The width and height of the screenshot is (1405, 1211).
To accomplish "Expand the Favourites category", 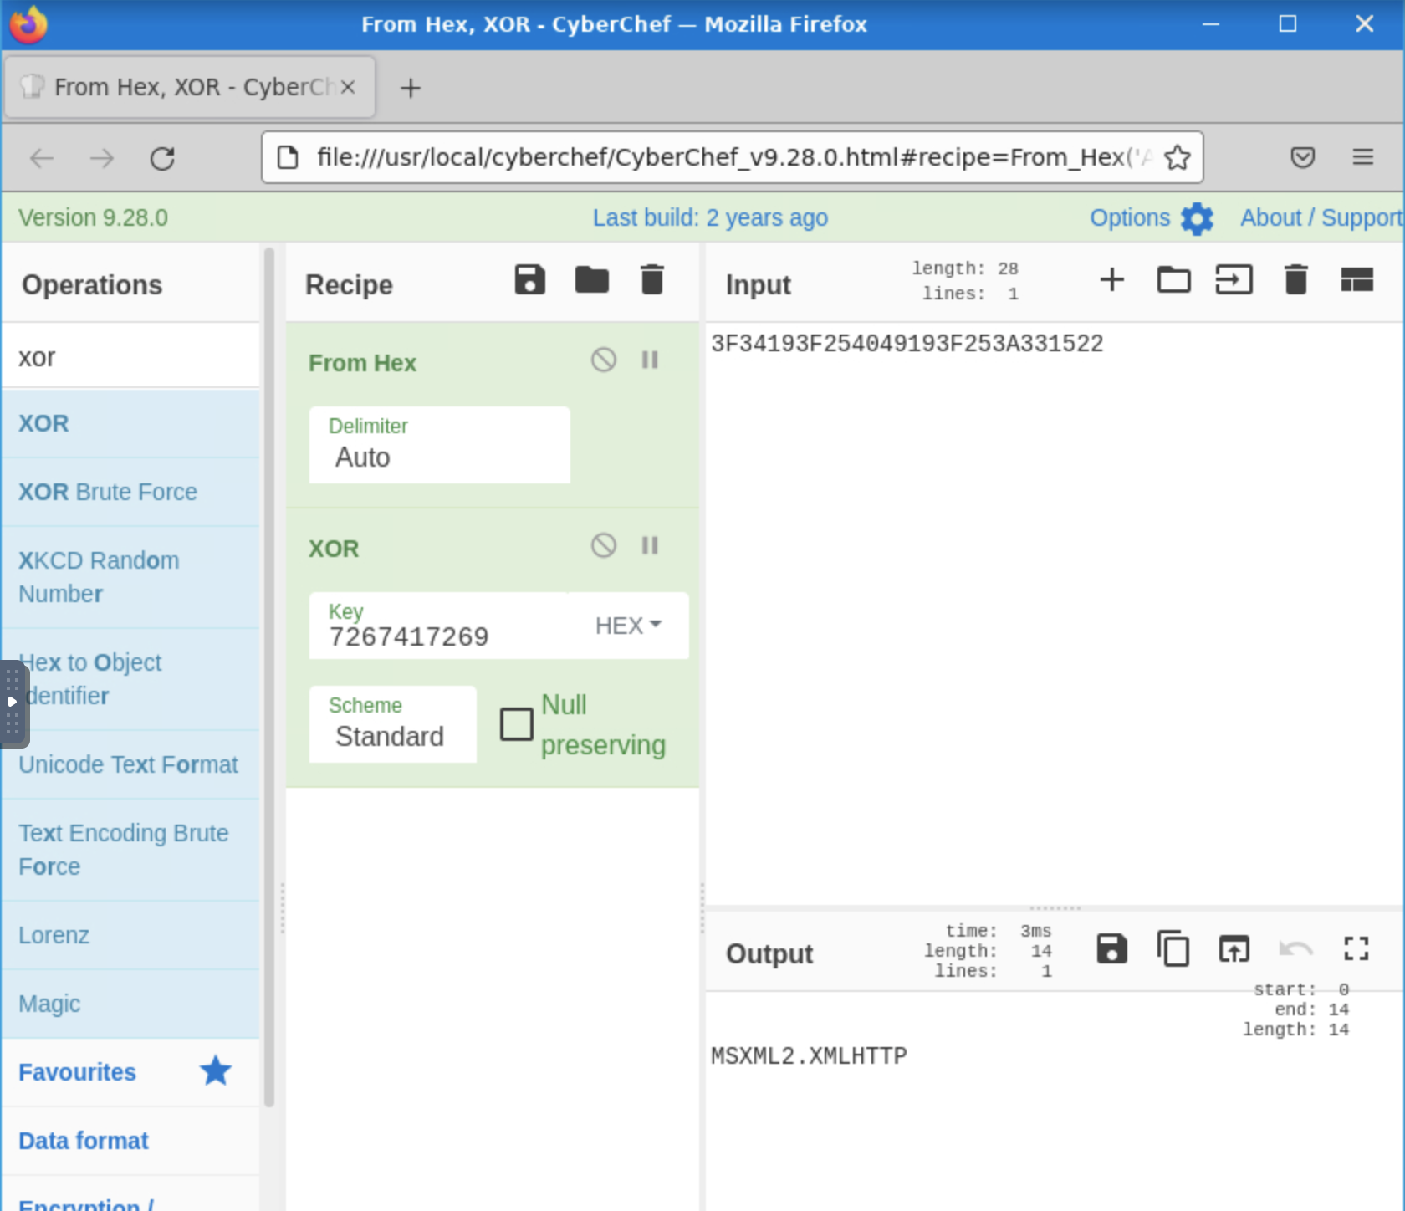I will pyautogui.click(x=78, y=1072).
